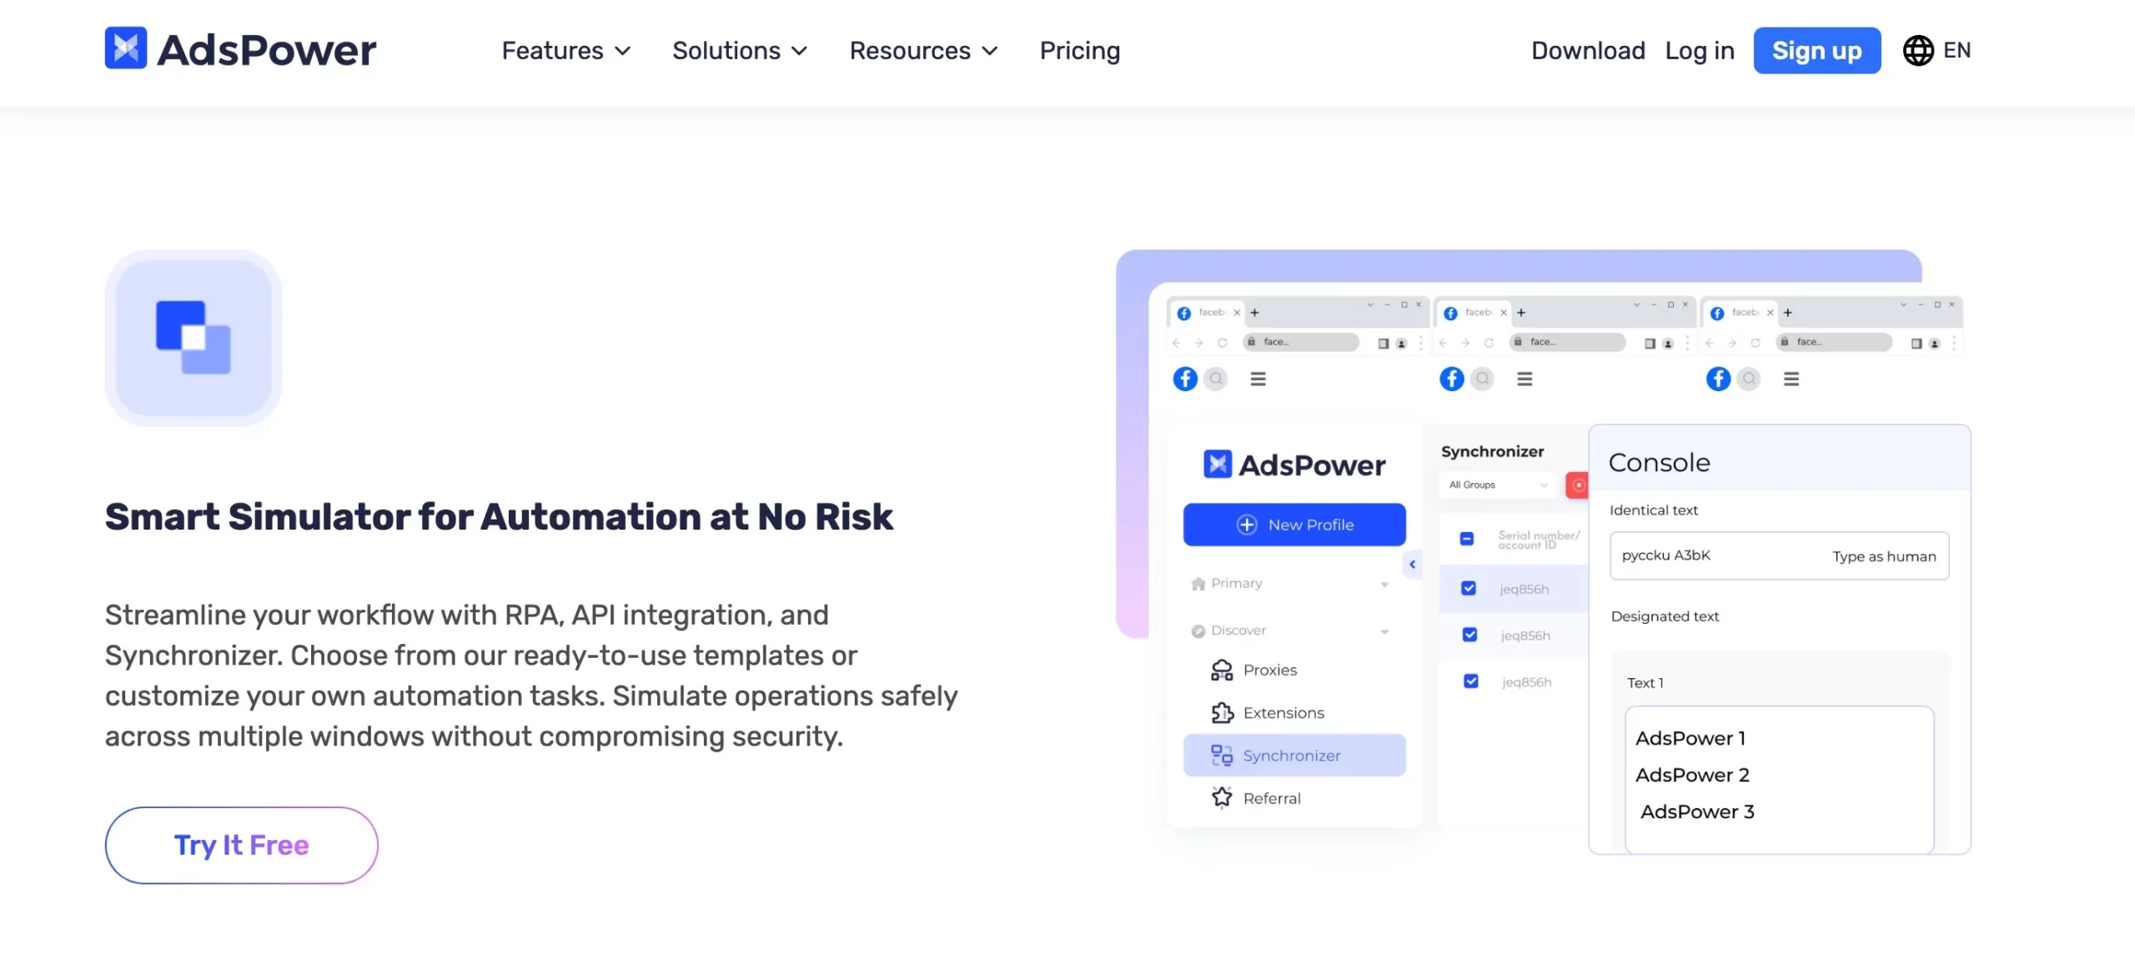Click the AdsPower logo in mockup sidebar
The image size is (2135, 980).
coord(1294,465)
